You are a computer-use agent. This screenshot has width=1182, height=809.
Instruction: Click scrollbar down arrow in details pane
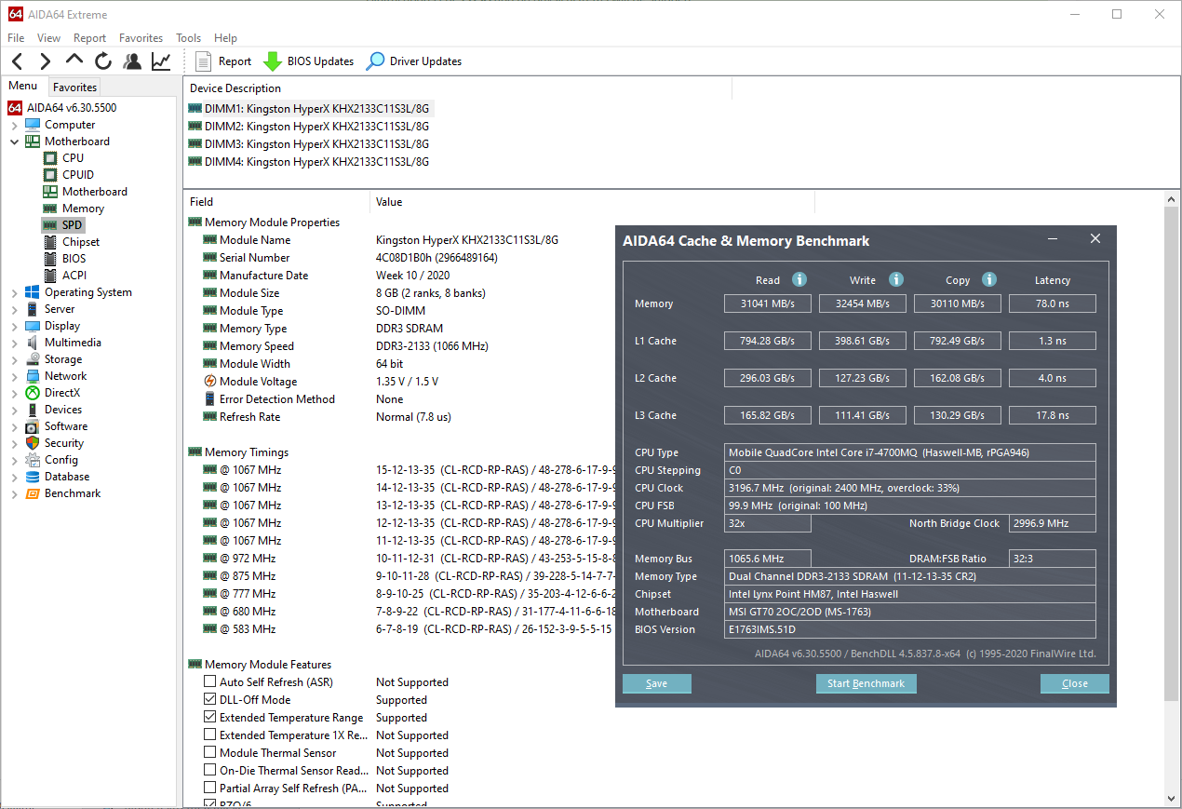tap(1173, 798)
